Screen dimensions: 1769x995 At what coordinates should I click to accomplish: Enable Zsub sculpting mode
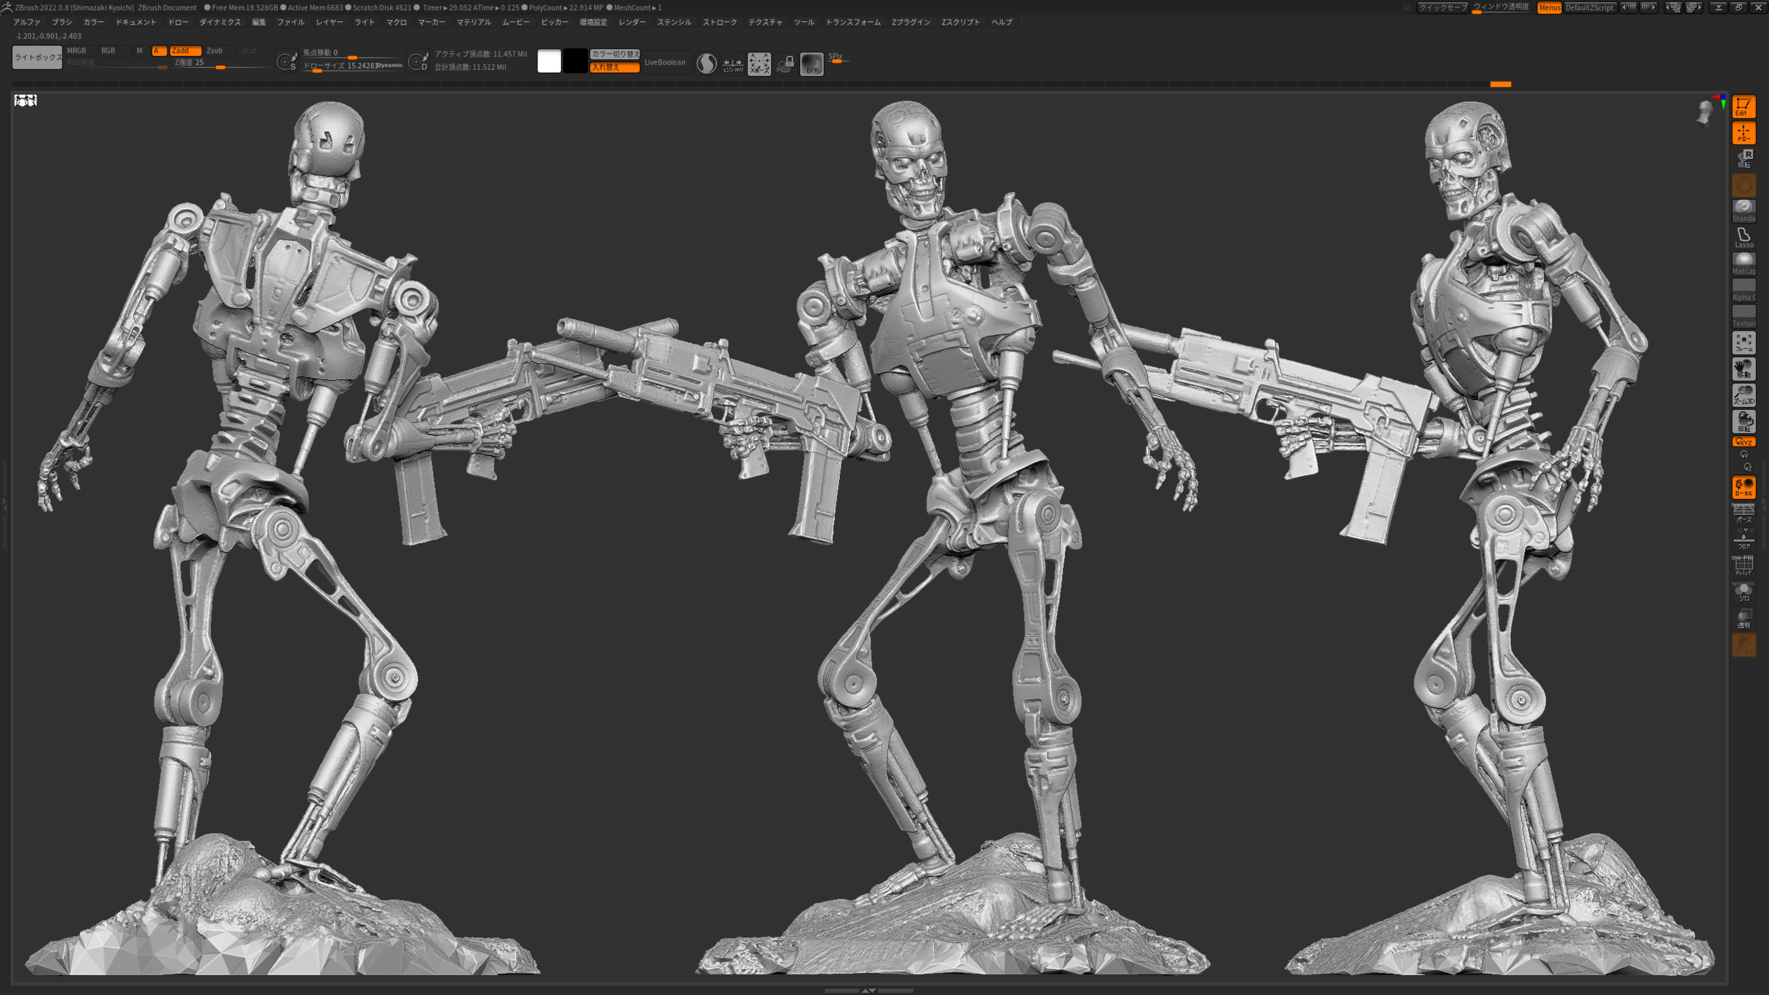click(220, 51)
